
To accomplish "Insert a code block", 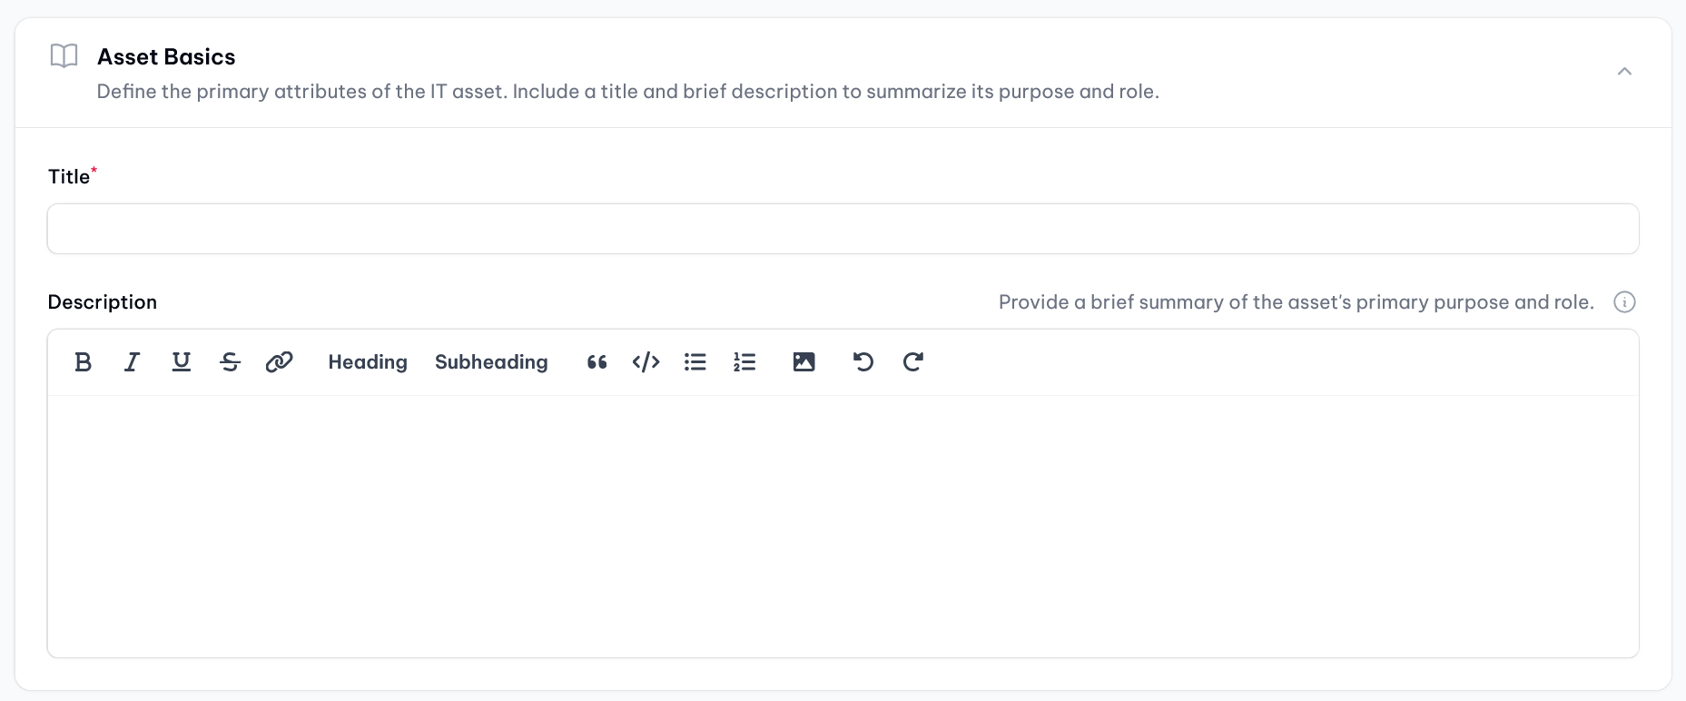I will click(x=646, y=362).
